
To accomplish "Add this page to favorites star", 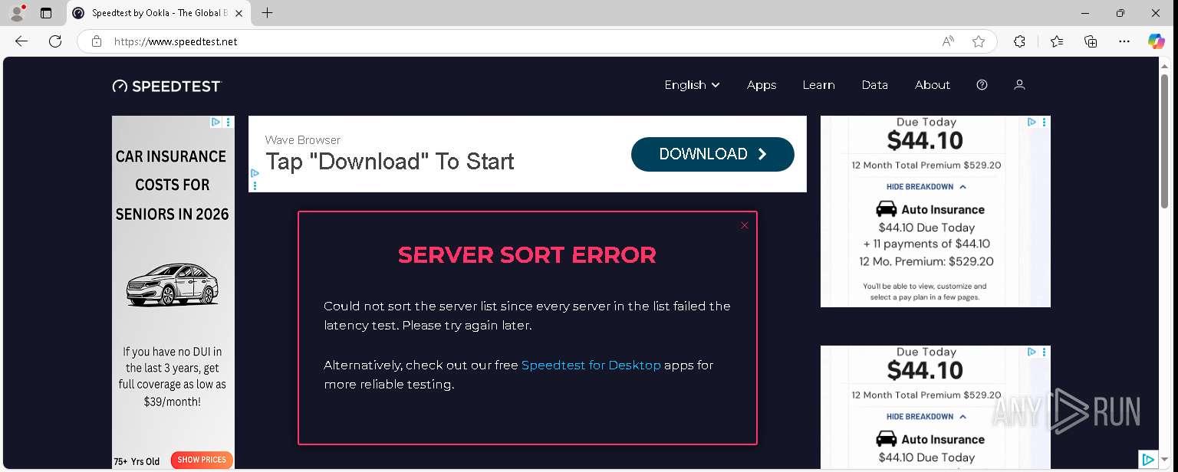I will (979, 41).
